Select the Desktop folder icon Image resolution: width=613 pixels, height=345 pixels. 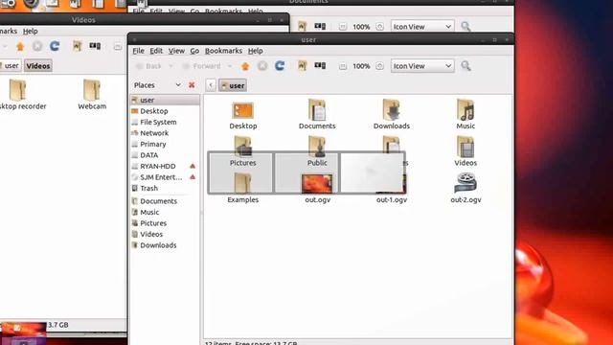pos(242,111)
